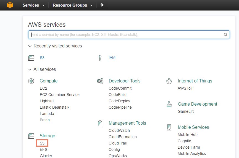Open the Resource Groups dropdown menu
Screen dimensions: 239x158
tap(73, 5)
